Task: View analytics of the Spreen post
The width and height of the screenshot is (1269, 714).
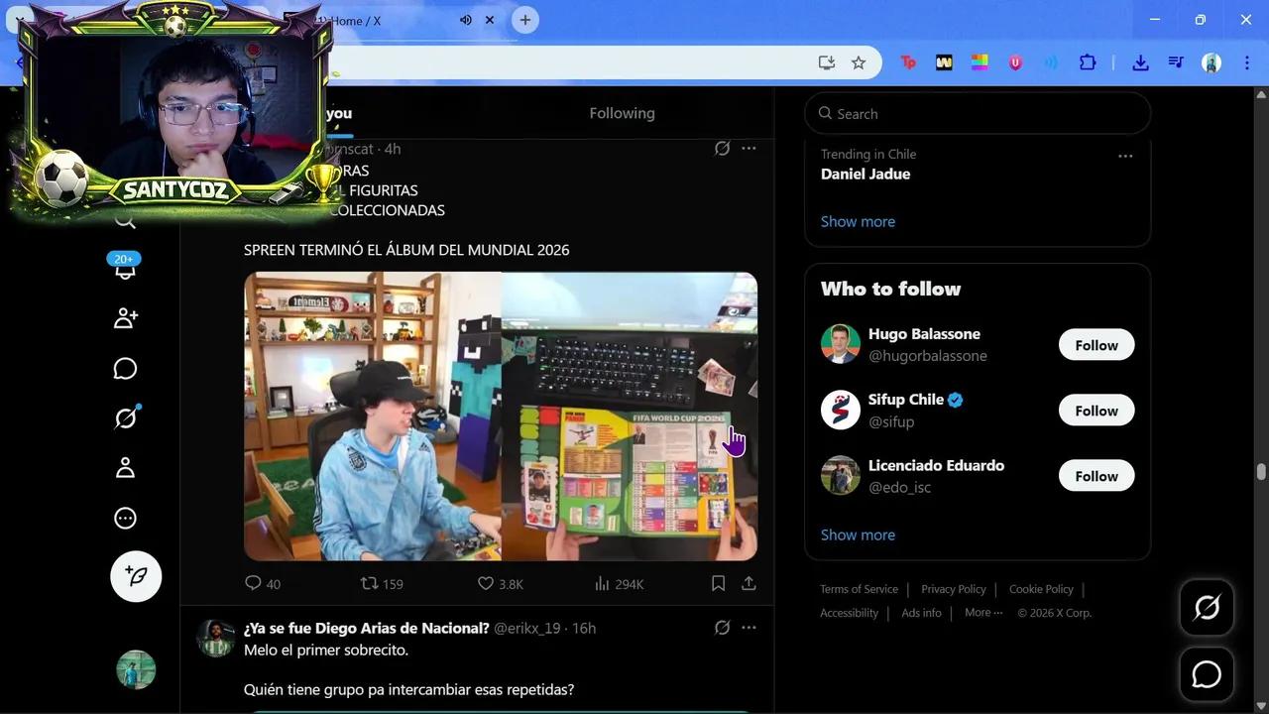Action: click(620, 584)
